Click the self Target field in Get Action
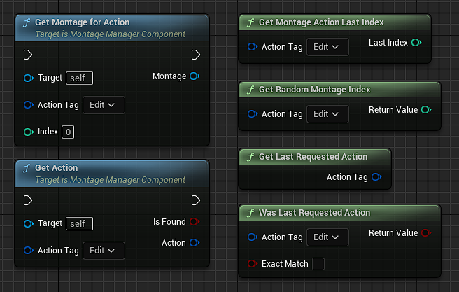459x292 pixels. (79, 223)
